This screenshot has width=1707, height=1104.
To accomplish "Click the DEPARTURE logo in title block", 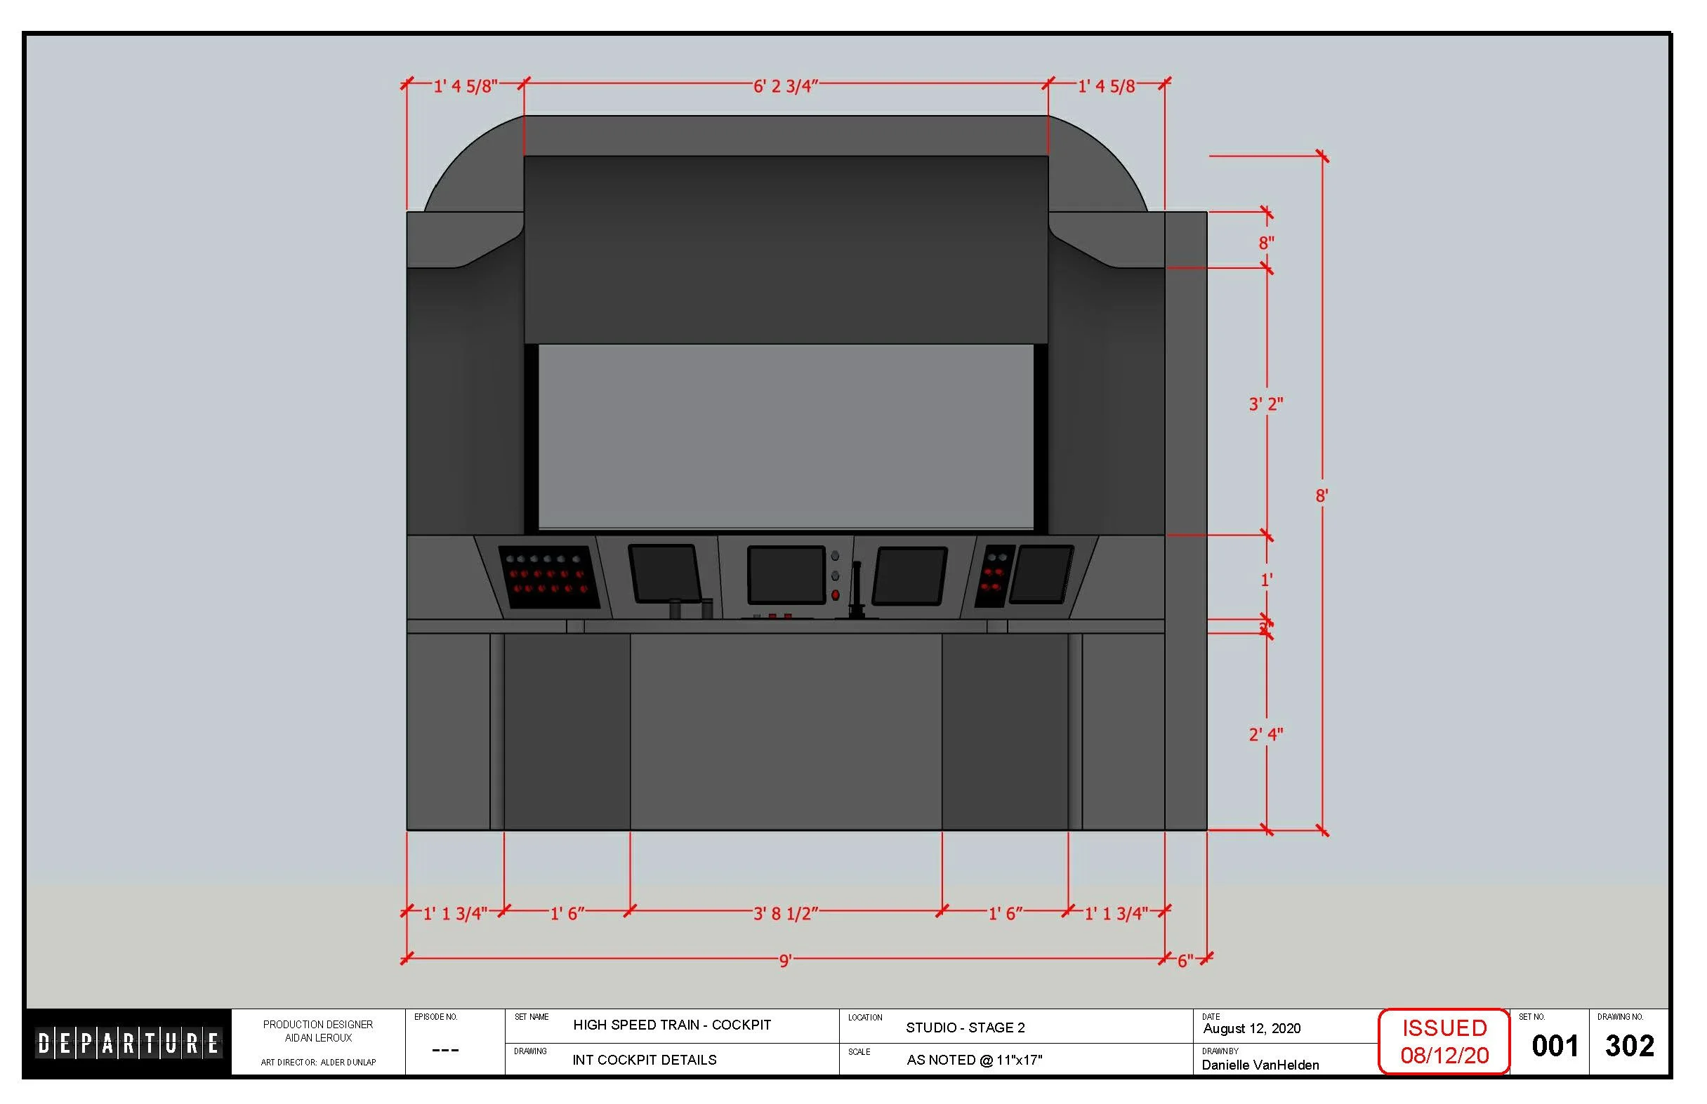I will [129, 1043].
